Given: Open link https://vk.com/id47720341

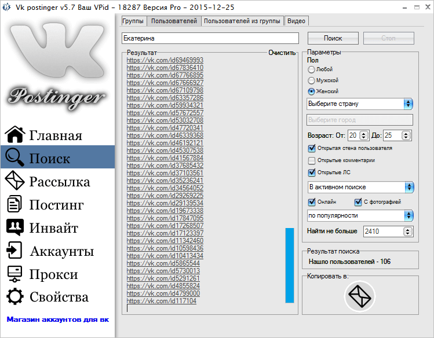Looking at the screenshot, I should (x=165, y=128).
